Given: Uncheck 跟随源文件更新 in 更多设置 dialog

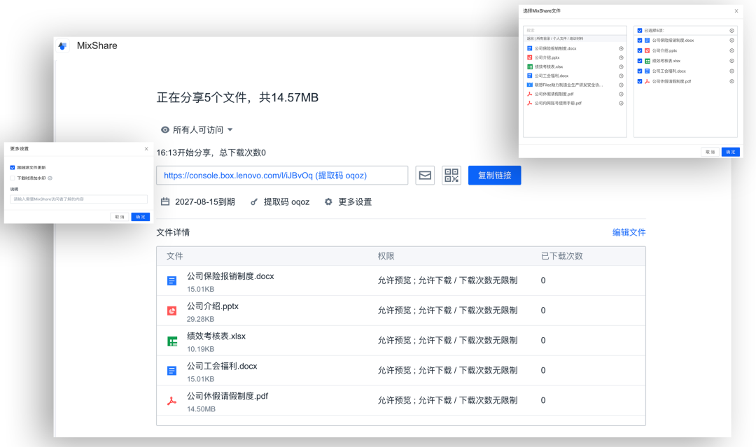Looking at the screenshot, I should click(x=13, y=168).
